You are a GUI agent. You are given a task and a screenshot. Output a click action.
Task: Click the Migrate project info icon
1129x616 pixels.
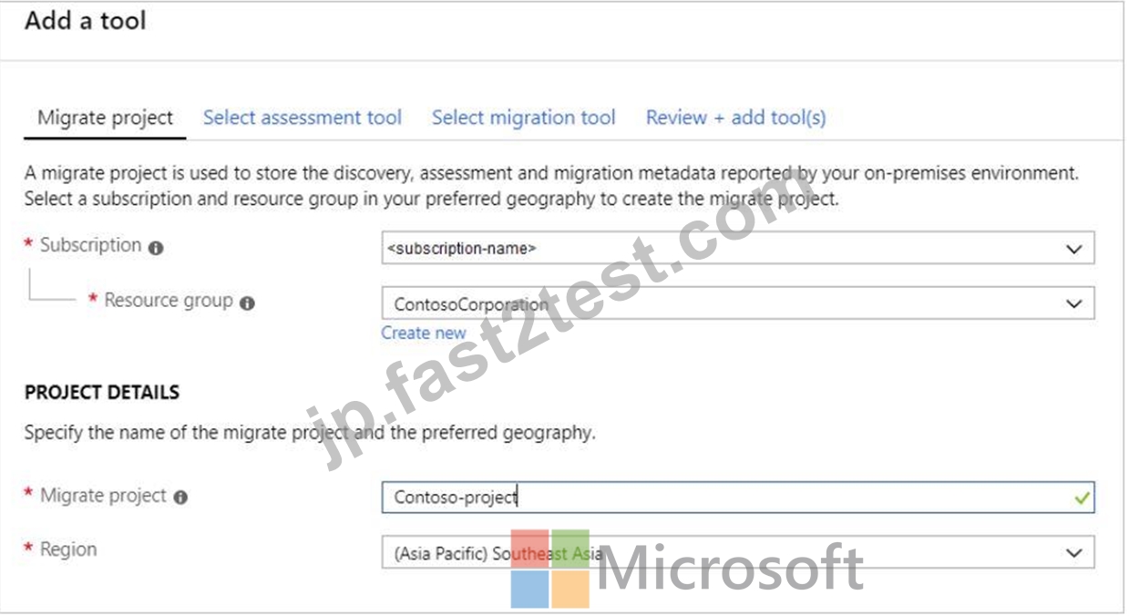coord(180,498)
